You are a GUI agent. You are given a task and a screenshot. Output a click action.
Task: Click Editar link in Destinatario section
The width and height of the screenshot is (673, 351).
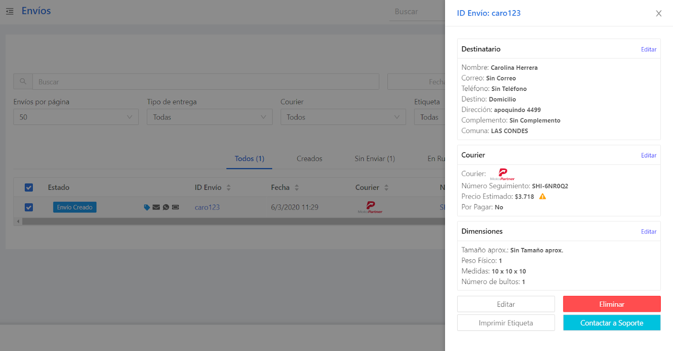point(648,49)
